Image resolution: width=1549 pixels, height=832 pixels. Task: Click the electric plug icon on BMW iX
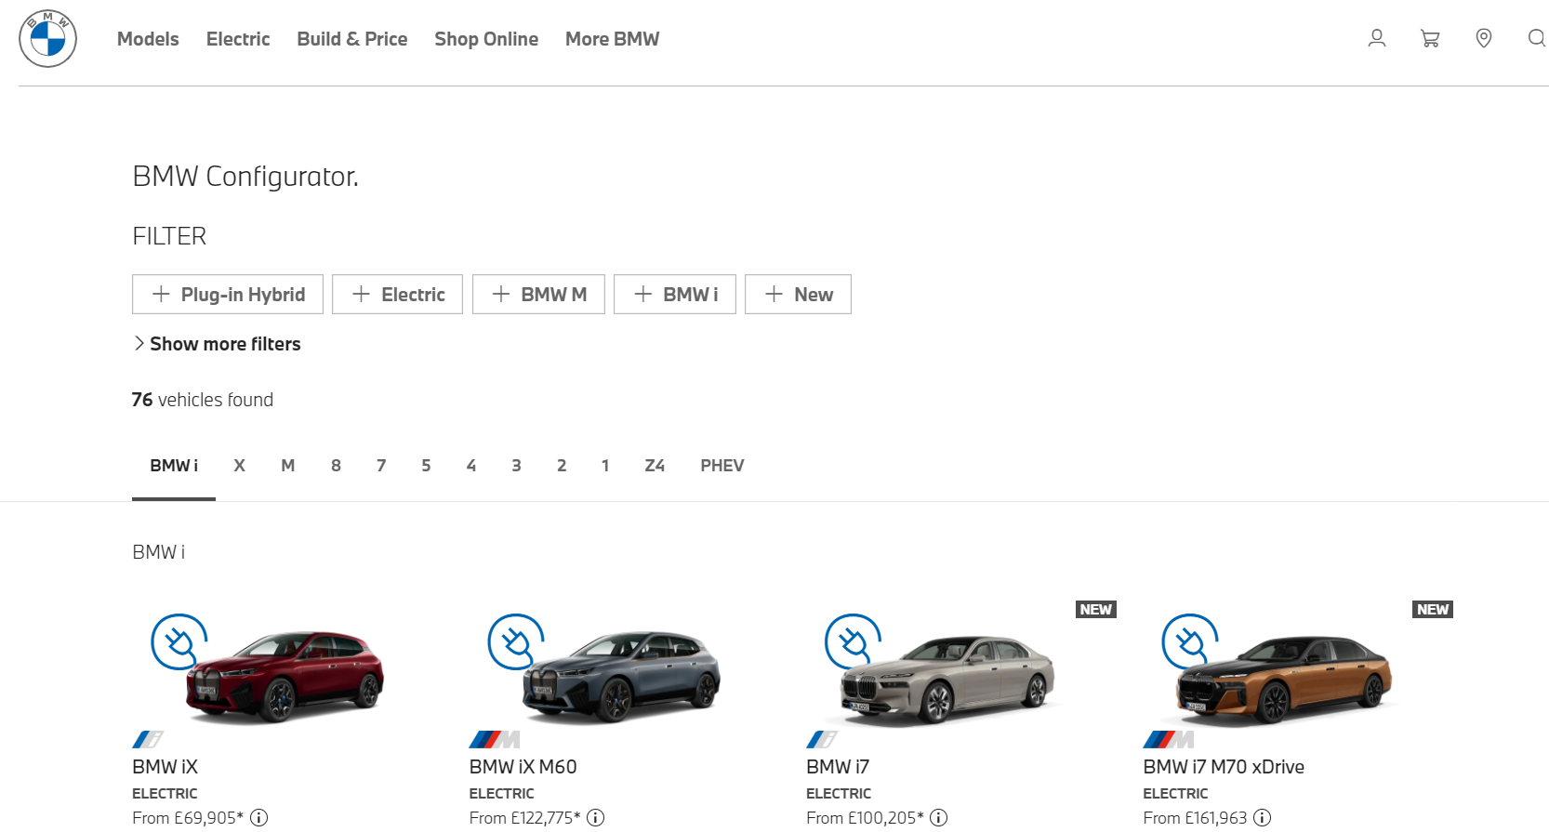(179, 641)
